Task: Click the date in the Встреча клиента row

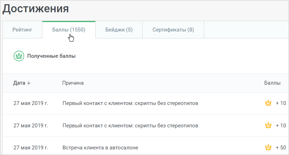Action: pos(31,148)
